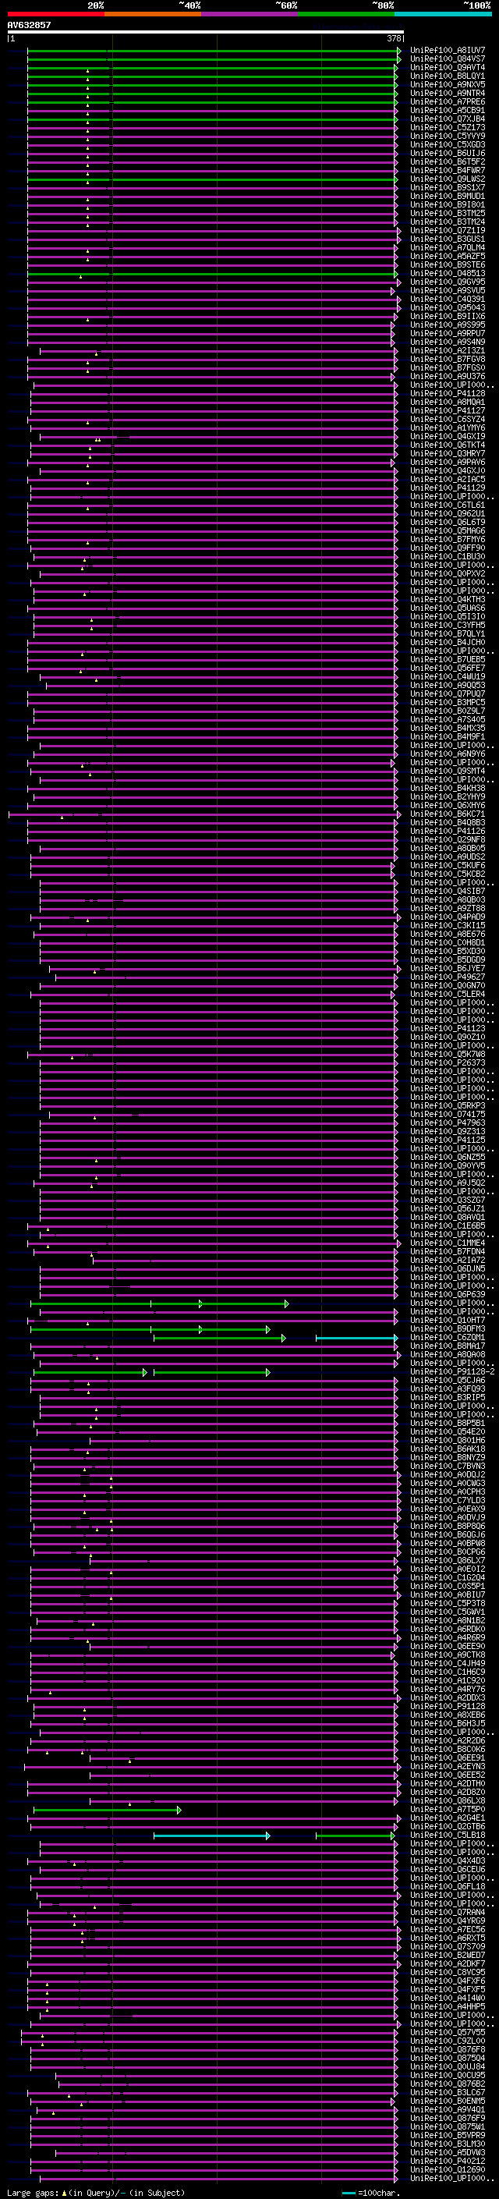Select hit label UniRef100_P41128

point(448,393)
